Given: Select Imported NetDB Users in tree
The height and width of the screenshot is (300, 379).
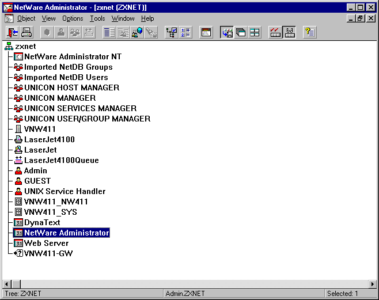Looking at the screenshot, I should point(66,77).
